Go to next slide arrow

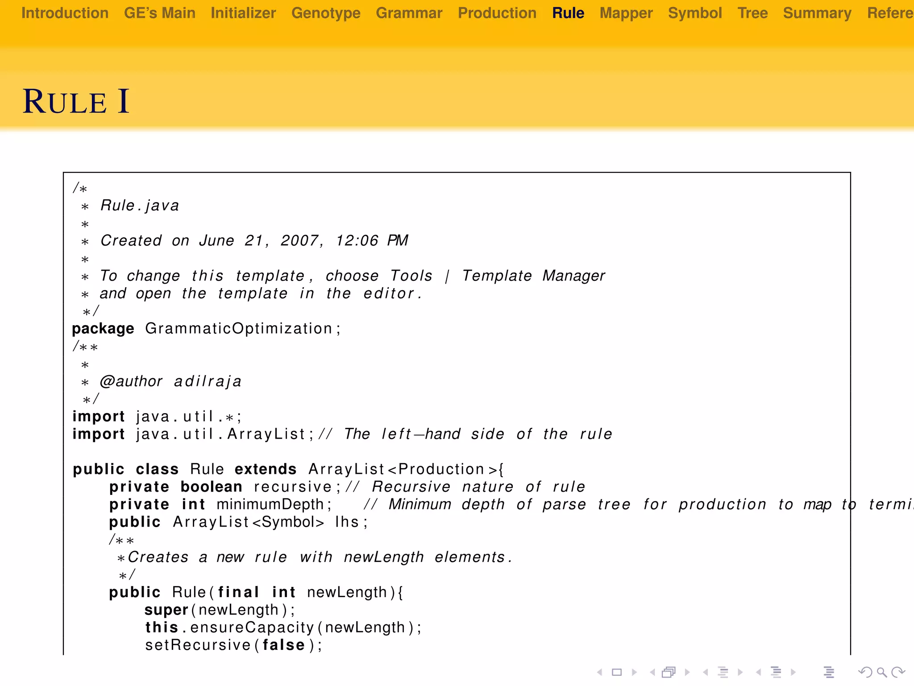click(x=634, y=672)
